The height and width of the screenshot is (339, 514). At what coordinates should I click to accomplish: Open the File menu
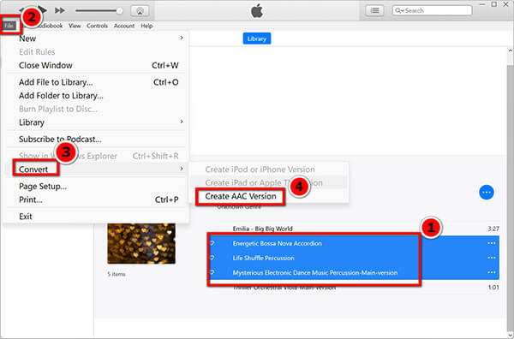(x=9, y=26)
